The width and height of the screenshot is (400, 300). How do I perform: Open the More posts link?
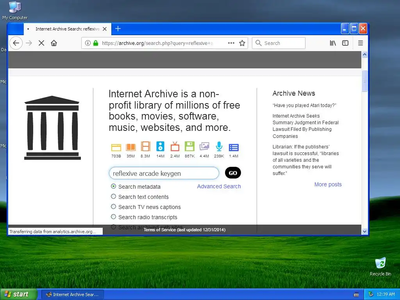coord(328,184)
